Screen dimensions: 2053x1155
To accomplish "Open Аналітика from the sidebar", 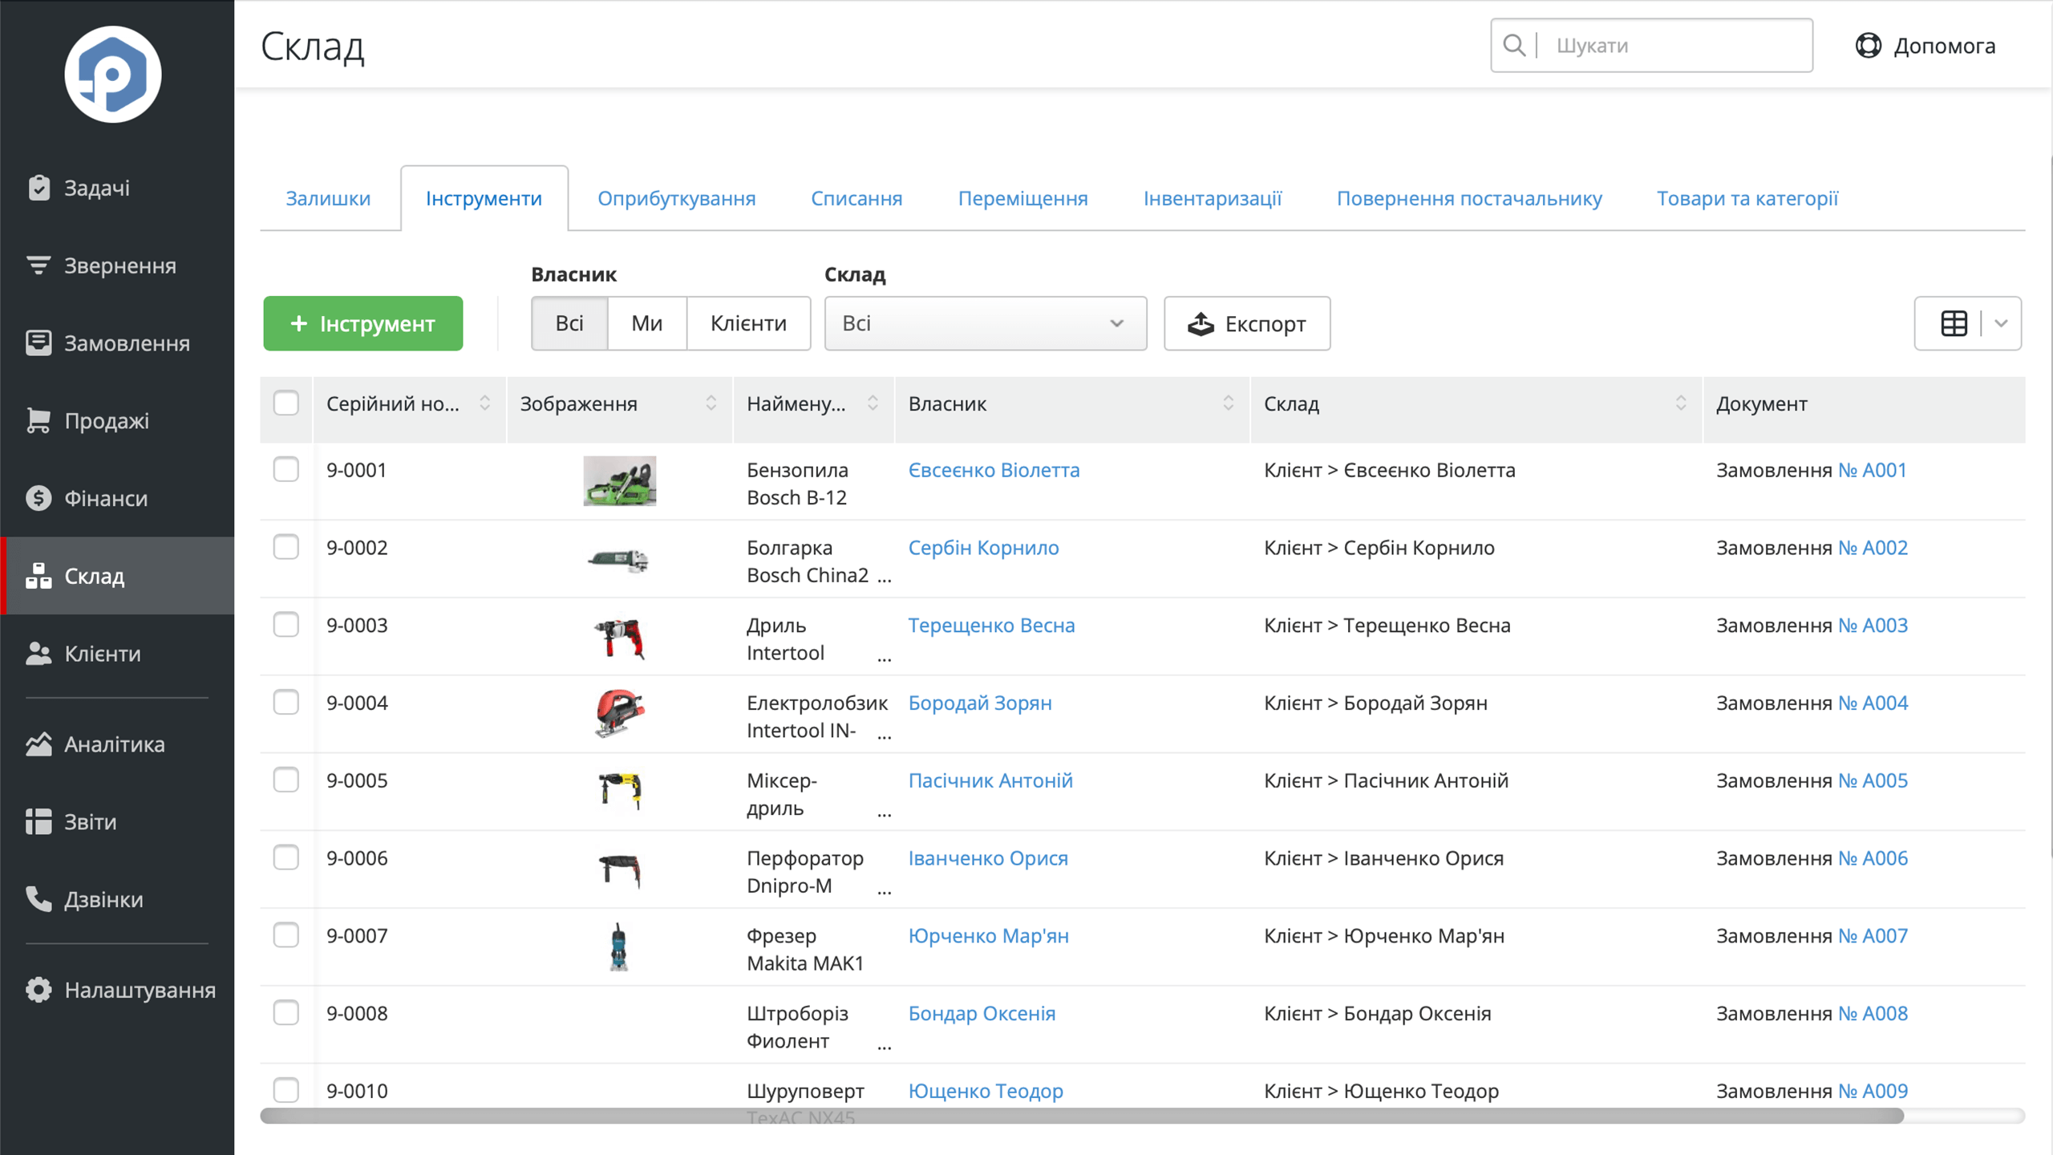I will pos(117,744).
